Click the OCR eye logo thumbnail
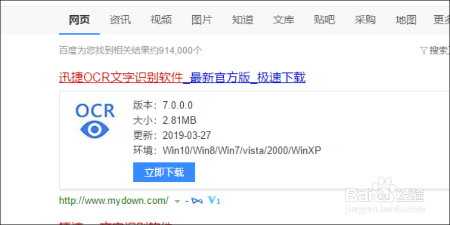 pyautogui.click(x=95, y=121)
